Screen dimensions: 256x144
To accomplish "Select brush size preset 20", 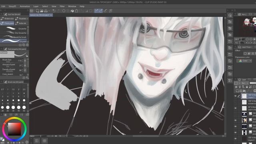I will tap(2, 109).
